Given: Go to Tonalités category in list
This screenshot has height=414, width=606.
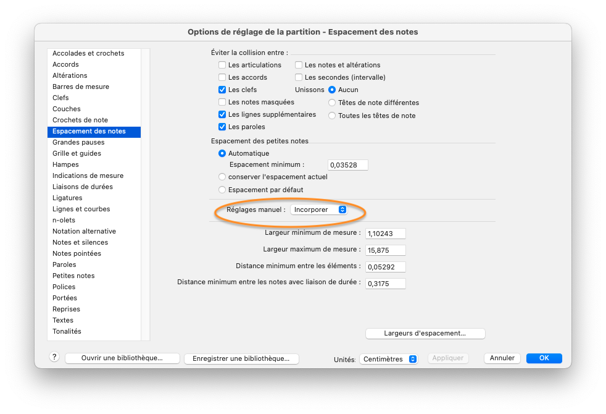Looking at the screenshot, I should click(67, 331).
